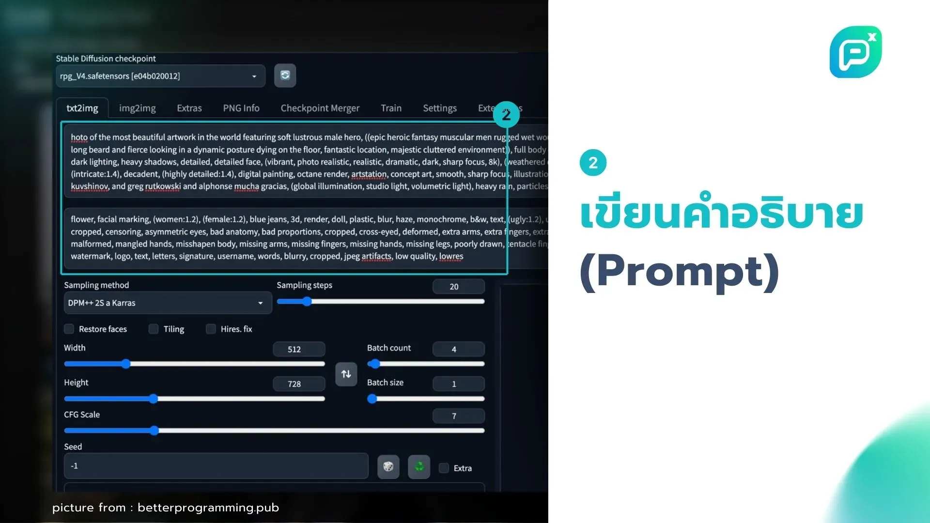Enable the Tiling checkbox
The height and width of the screenshot is (523, 930).
[153, 328]
